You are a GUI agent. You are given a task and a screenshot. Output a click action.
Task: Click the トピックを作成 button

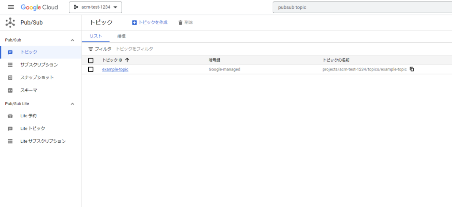(x=150, y=22)
